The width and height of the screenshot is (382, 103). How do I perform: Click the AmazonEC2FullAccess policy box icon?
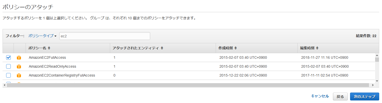(x=19, y=58)
